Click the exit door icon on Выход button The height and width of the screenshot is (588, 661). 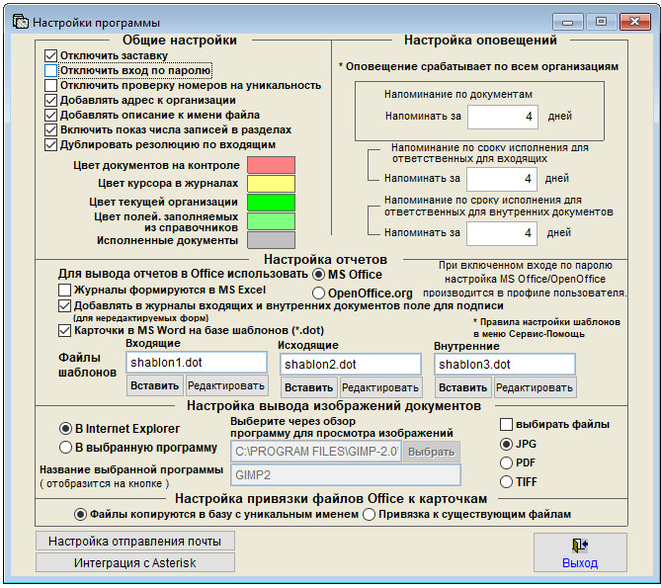click(580, 545)
